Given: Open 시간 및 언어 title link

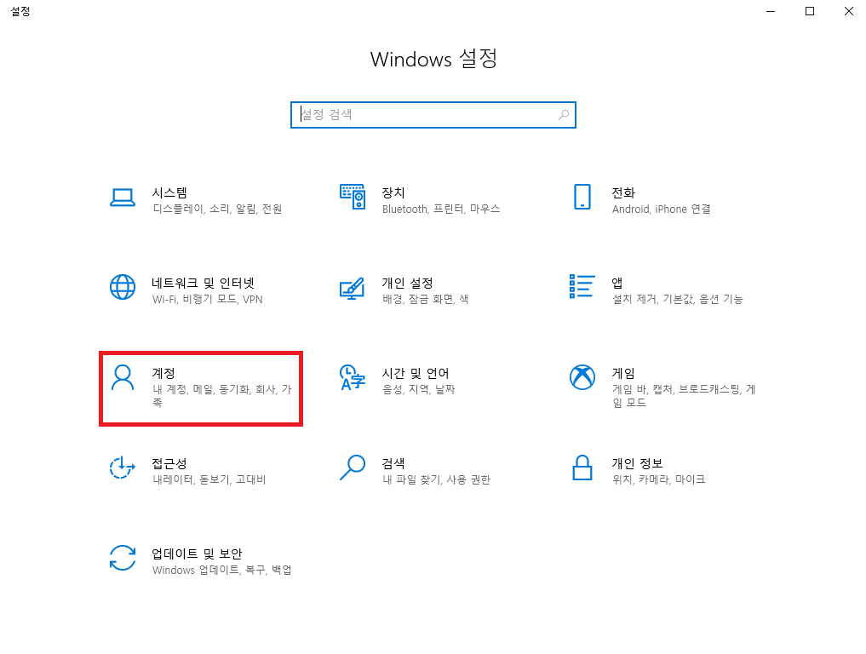Looking at the screenshot, I should pyautogui.click(x=416, y=373).
